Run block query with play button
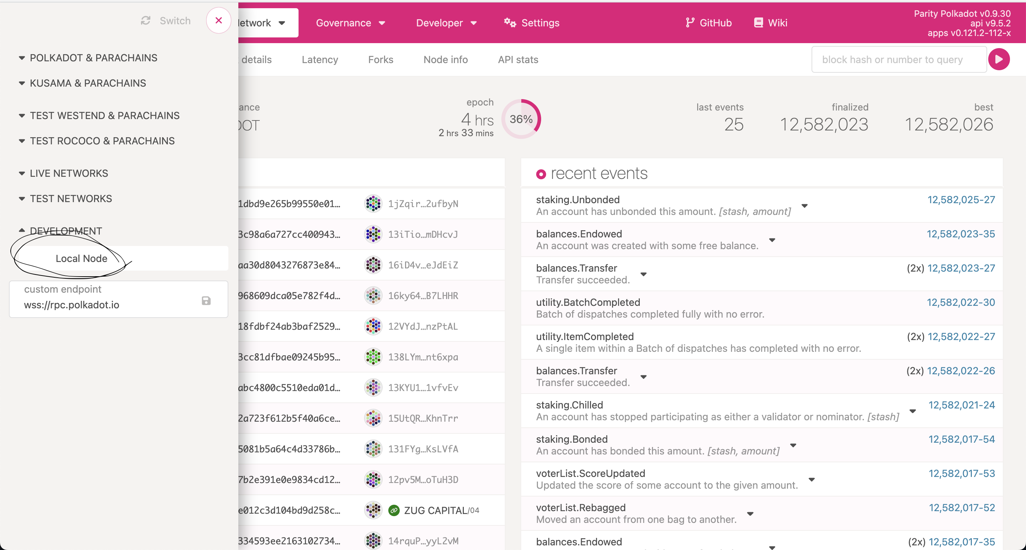The height and width of the screenshot is (550, 1026). (x=999, y=60)
